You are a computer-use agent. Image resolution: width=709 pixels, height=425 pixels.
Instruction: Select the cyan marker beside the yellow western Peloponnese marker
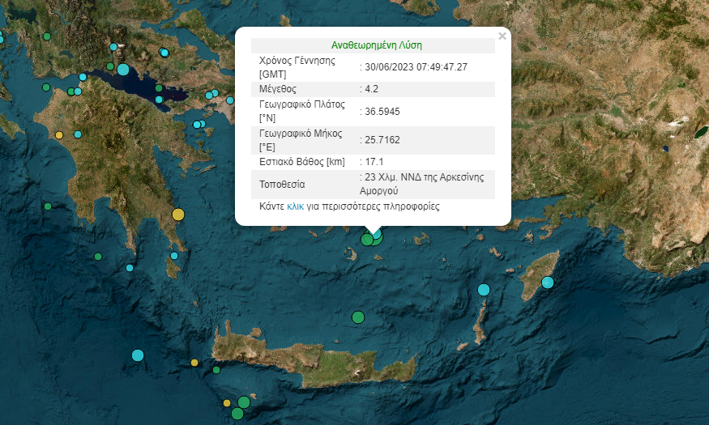coord(78,134)
